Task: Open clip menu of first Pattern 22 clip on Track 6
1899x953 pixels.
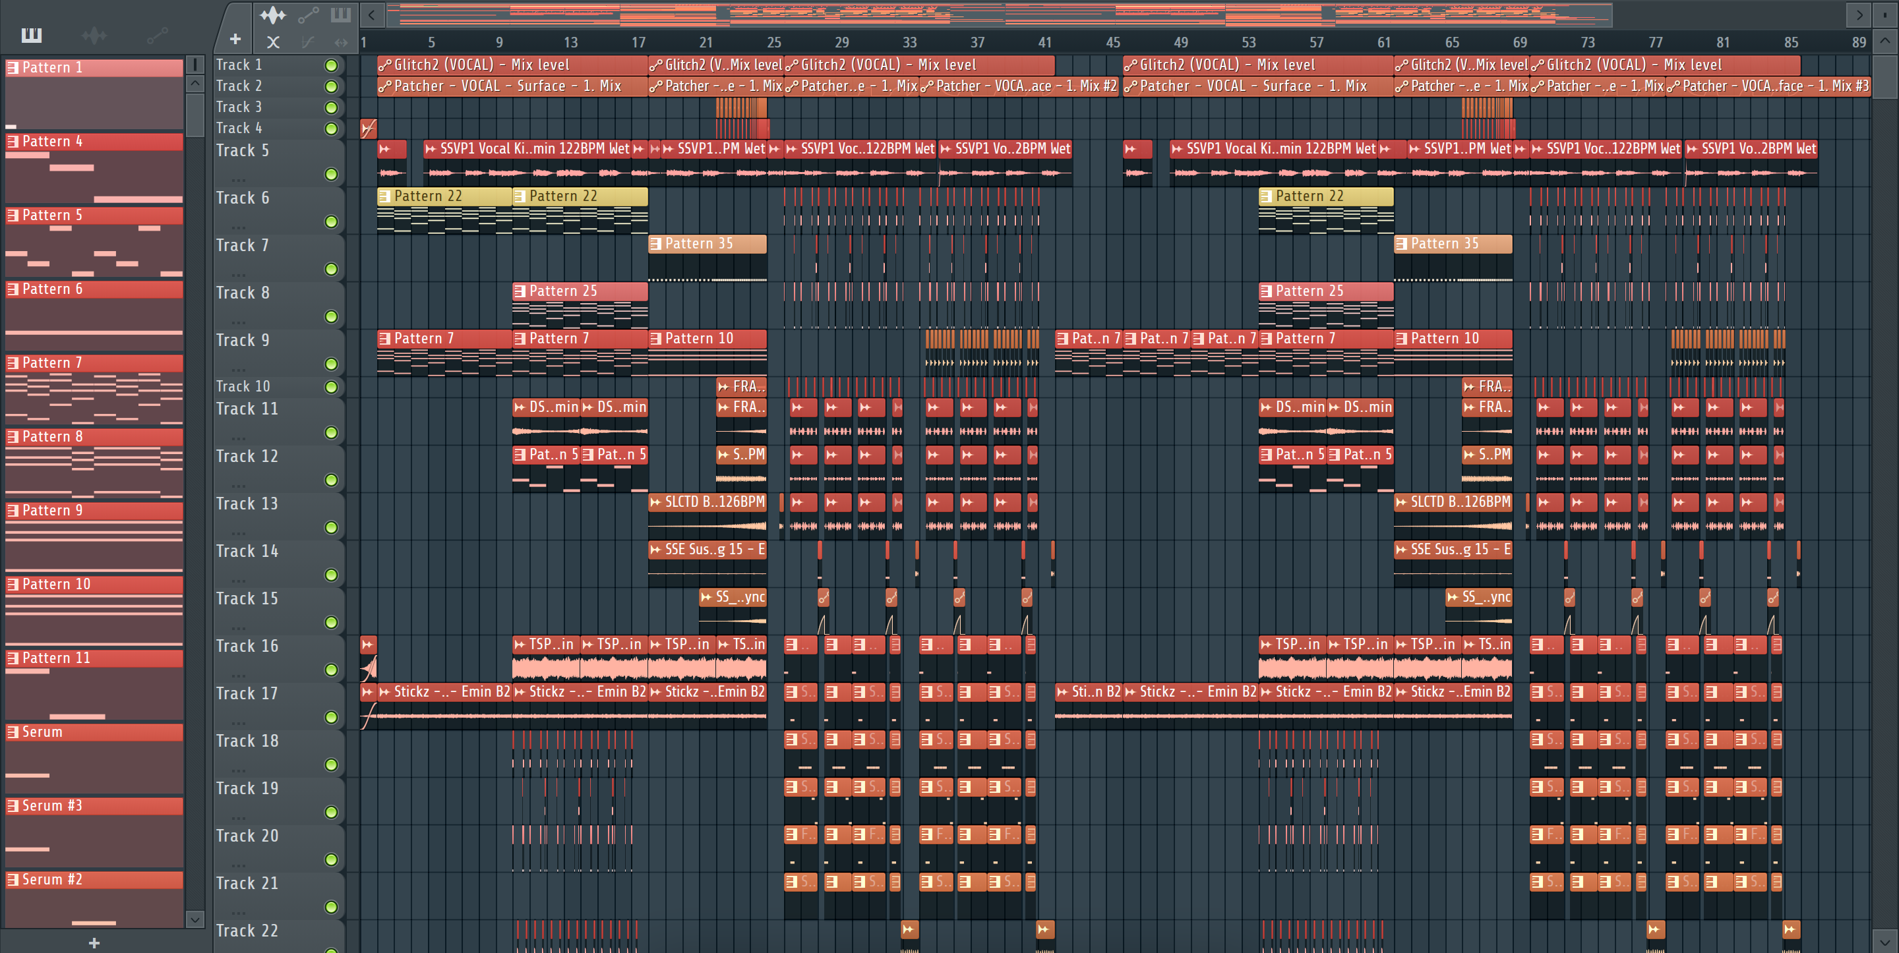Action: (x=384, y=196)
